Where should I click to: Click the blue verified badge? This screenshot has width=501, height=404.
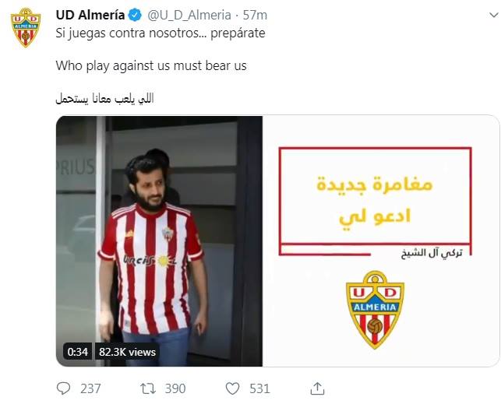click(x=135, y=15)
